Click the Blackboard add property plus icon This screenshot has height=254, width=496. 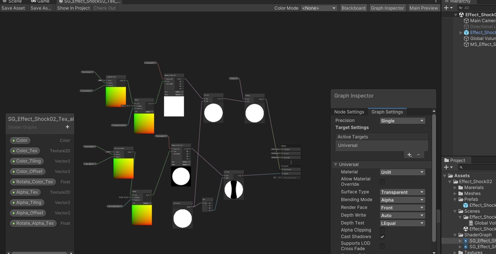coord(67,127)
